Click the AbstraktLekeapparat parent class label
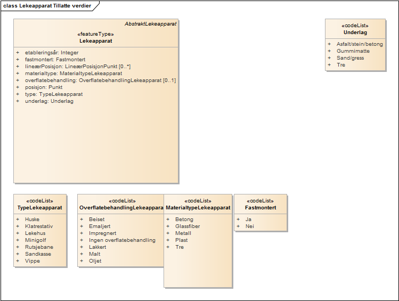The height and width of the screenshot is (301, 399). (151, 25)
